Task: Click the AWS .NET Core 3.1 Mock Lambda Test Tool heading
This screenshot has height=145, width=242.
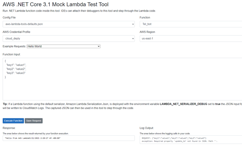Action: pos(55,4)
